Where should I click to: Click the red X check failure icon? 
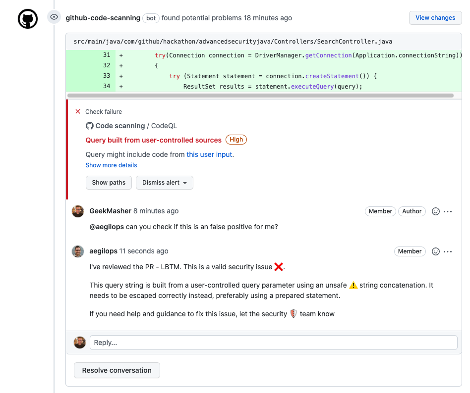pos(78,112)
